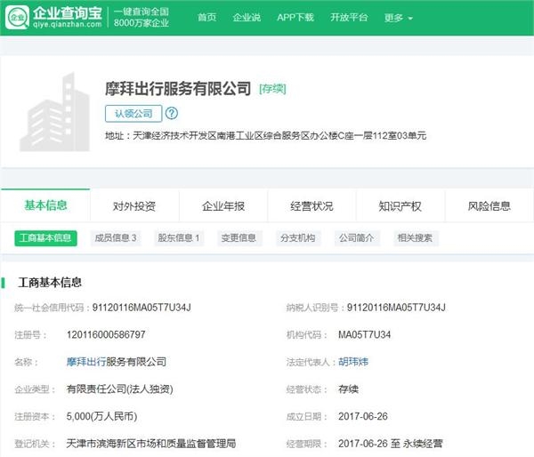Switch to the 风险信息 tab
The width and height of the screenshot is (534, 457).
[x=489, y=206]
